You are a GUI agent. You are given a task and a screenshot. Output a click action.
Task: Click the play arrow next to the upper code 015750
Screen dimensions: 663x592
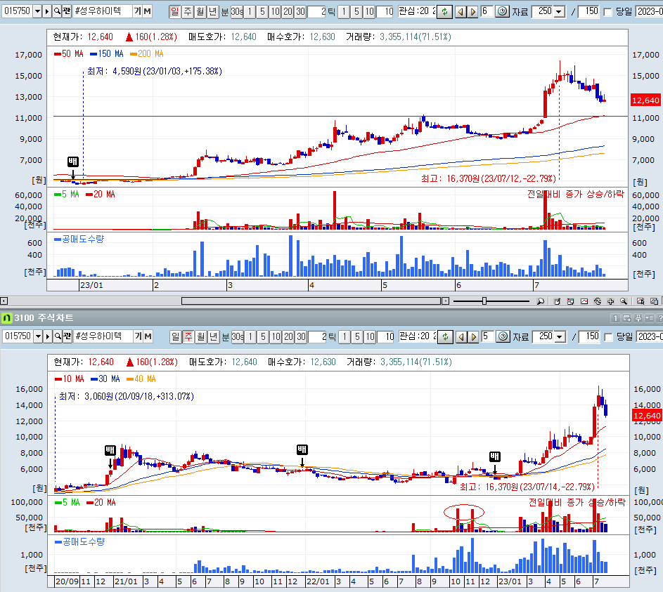tap(47, 11)
